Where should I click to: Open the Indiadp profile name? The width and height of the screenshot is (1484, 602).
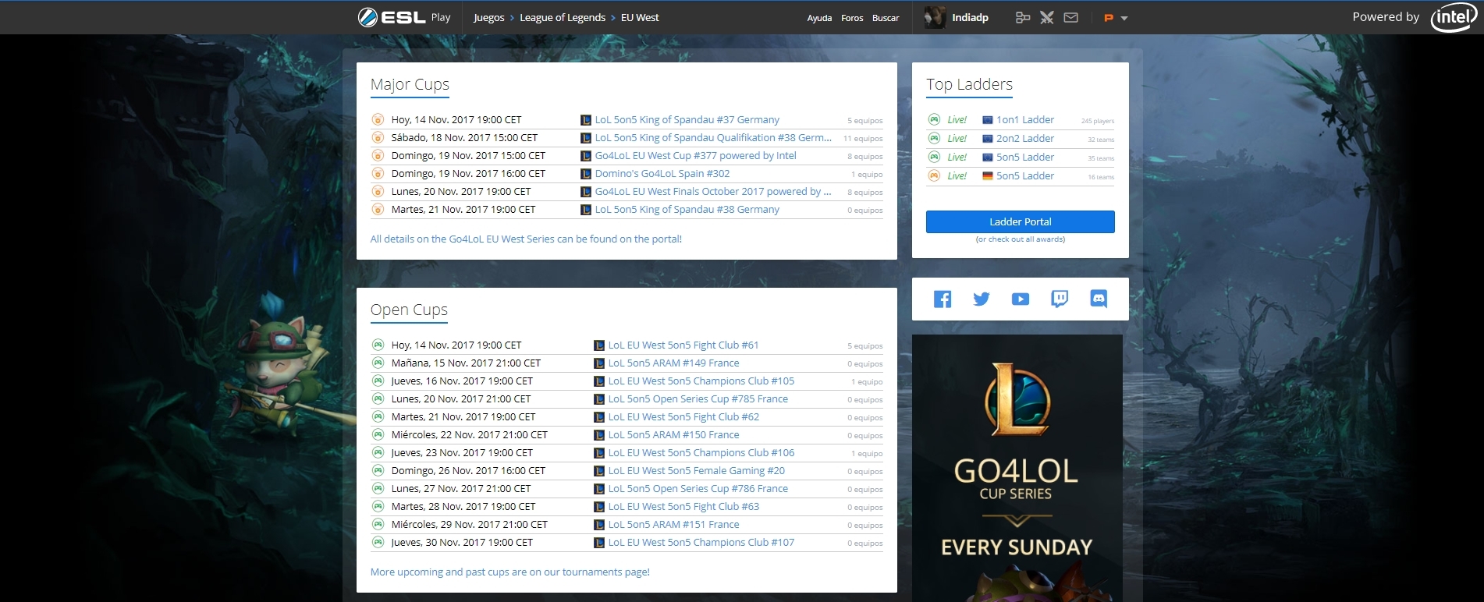pyautogui.click(x=970, y=17)
